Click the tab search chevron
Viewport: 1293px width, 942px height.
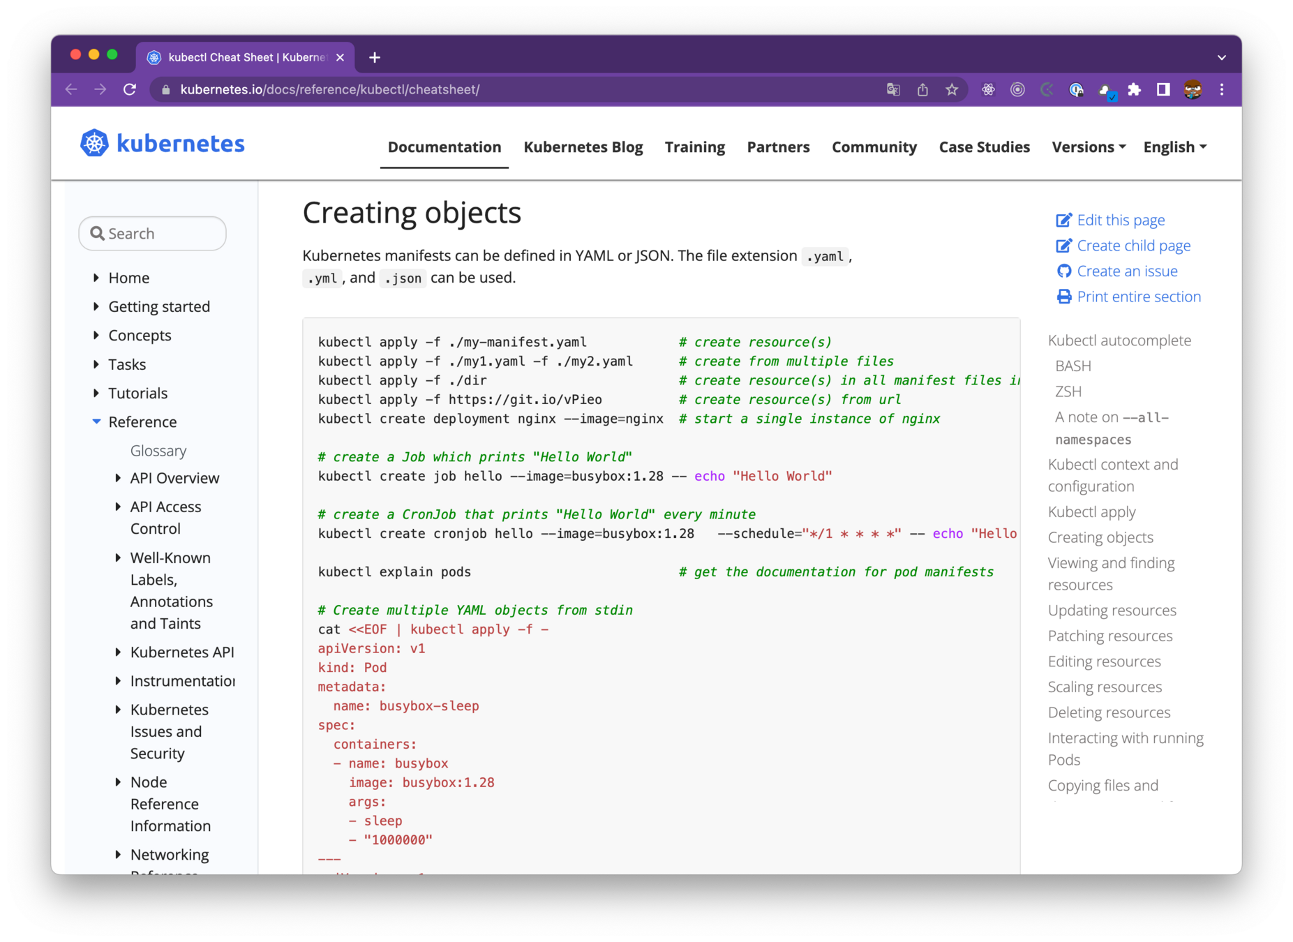[1222, 57]
